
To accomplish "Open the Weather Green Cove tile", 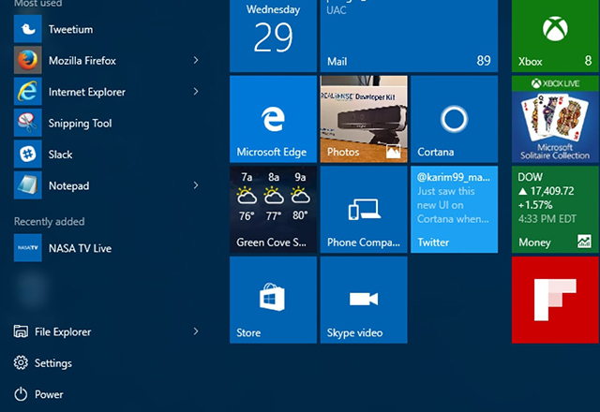I will 273,210.
